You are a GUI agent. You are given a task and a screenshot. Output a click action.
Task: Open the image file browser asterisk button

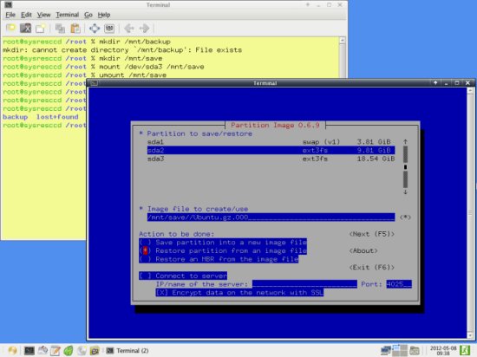tap(405, 217)
